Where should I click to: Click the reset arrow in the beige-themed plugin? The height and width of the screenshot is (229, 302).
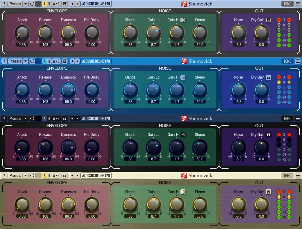32,175
